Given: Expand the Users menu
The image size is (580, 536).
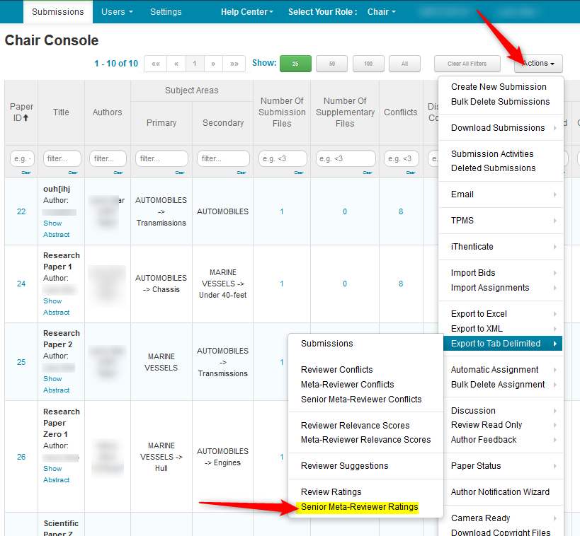Looking at the screenshot, I should pos(117,12).
